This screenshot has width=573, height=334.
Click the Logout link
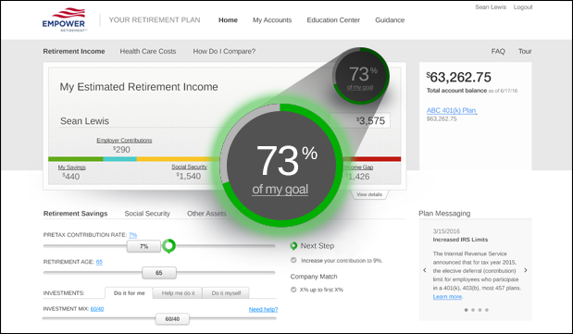tap(523, 7)
